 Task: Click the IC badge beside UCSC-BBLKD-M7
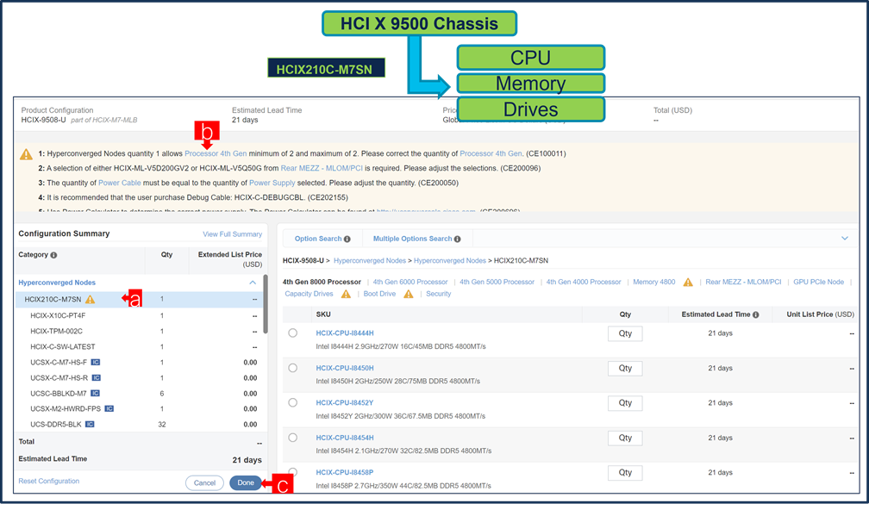point(96,394)
